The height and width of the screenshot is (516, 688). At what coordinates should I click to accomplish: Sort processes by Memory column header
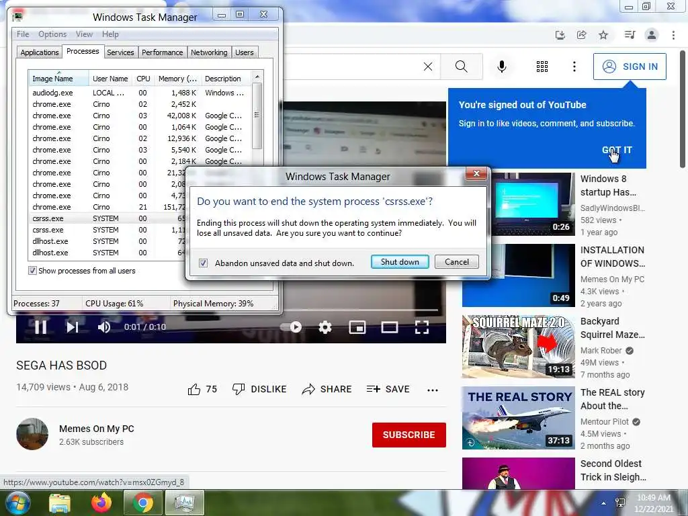(177, 79)
